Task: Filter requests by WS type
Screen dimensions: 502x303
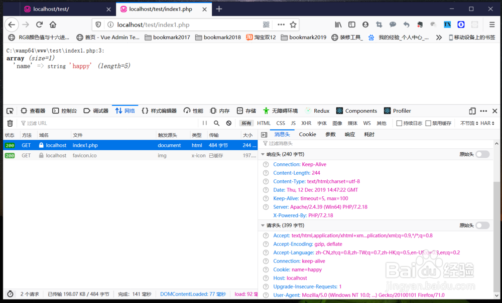Action: 367,123
